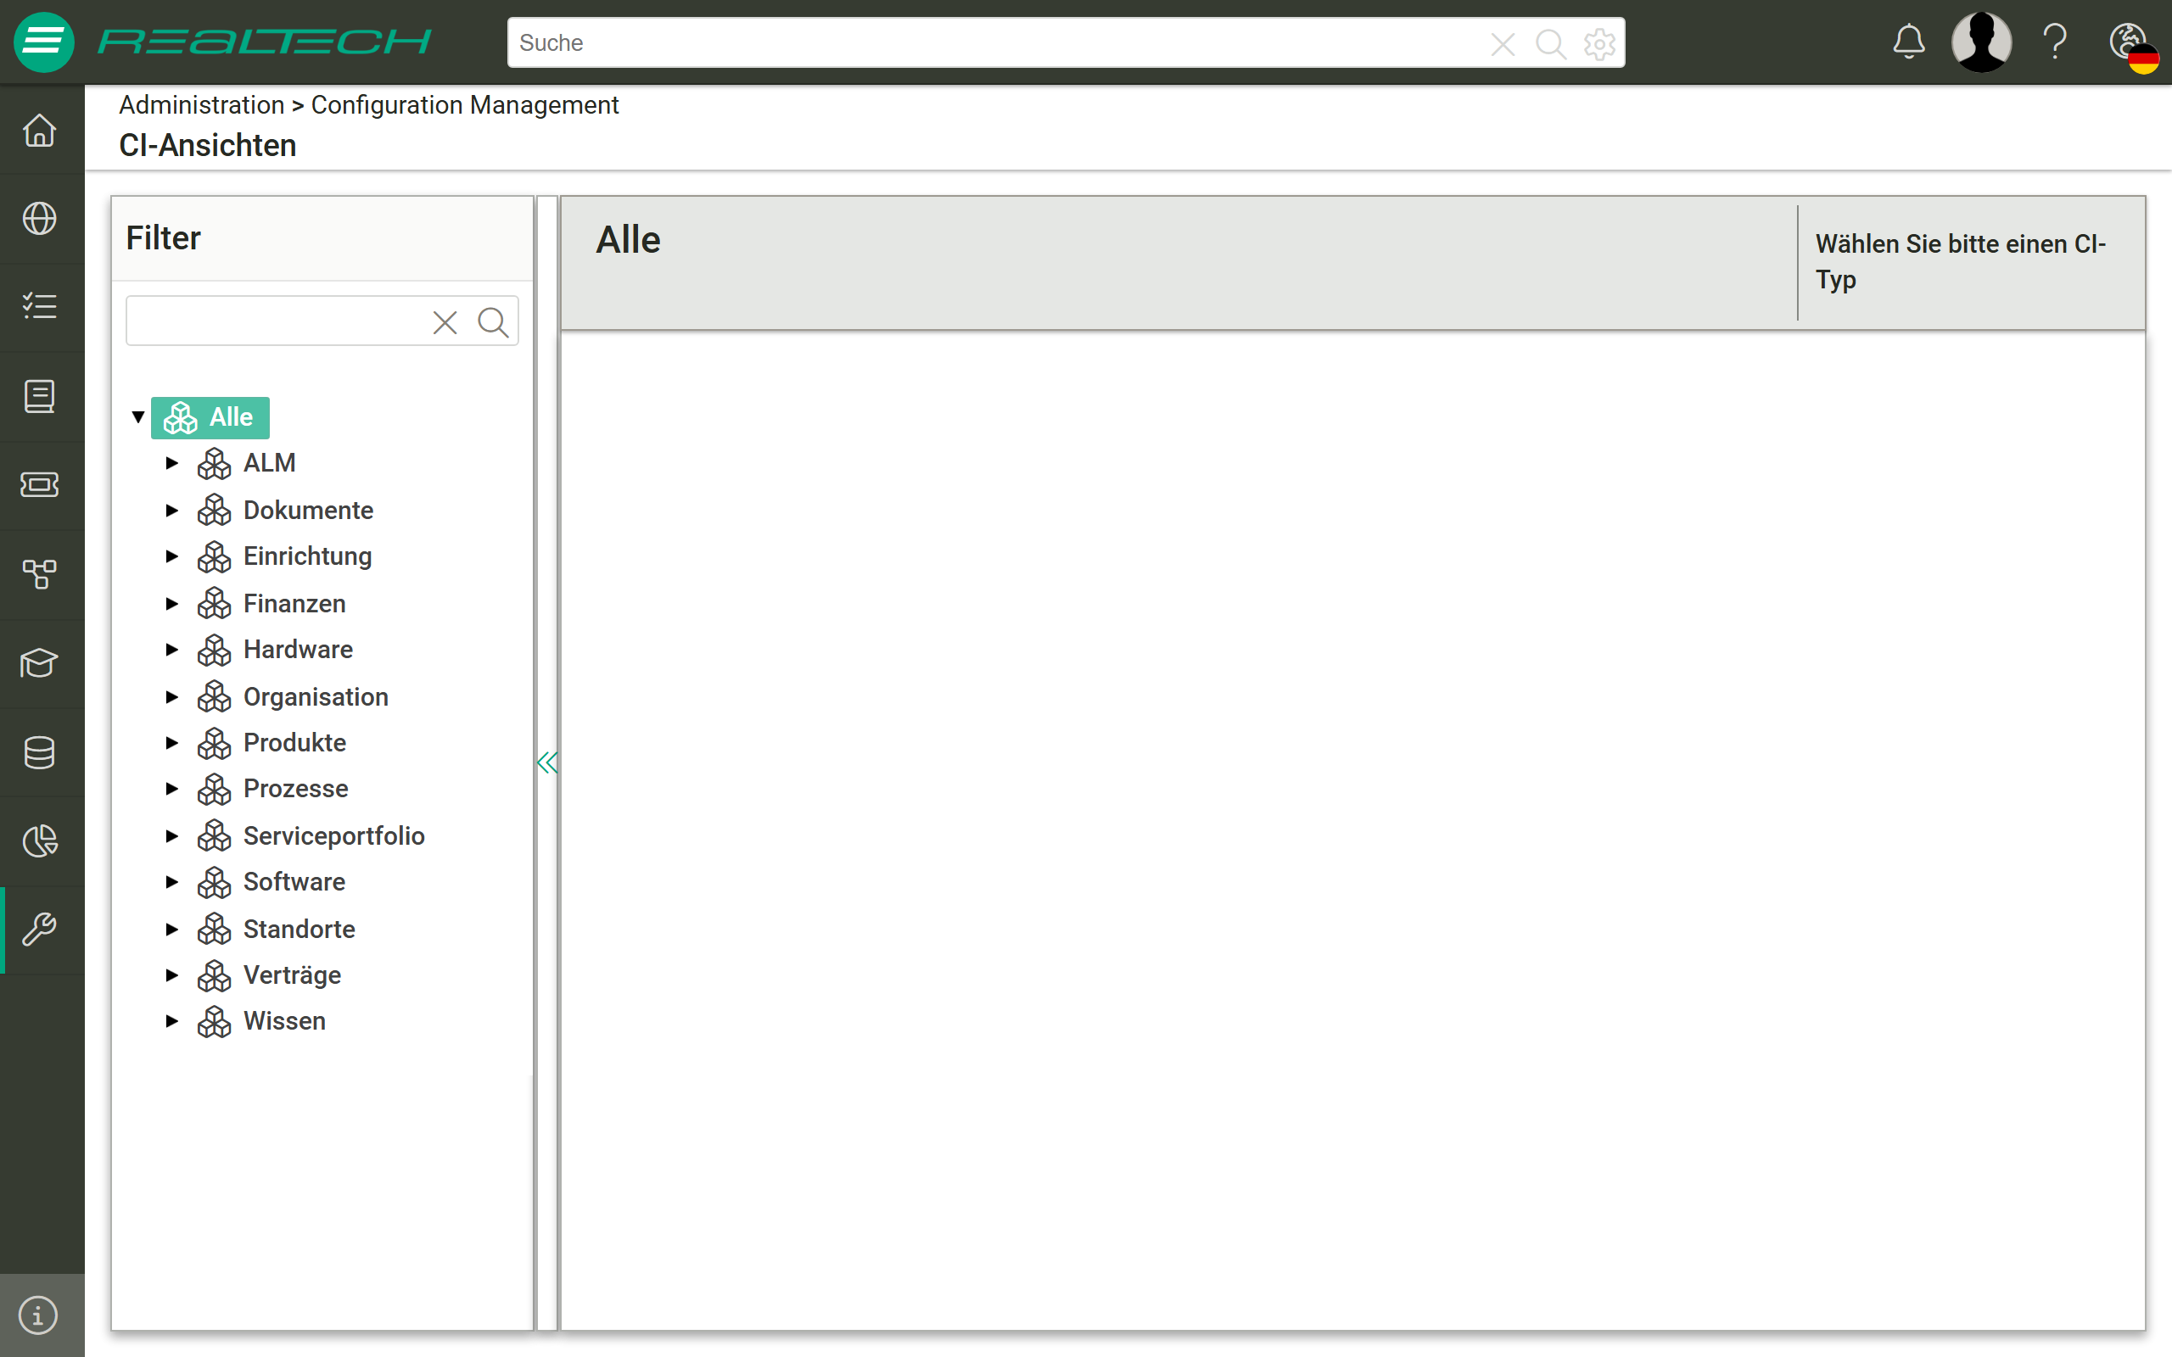Select Produkte in the tree
Screen dimensions: 2172x1357
point(294,743)
